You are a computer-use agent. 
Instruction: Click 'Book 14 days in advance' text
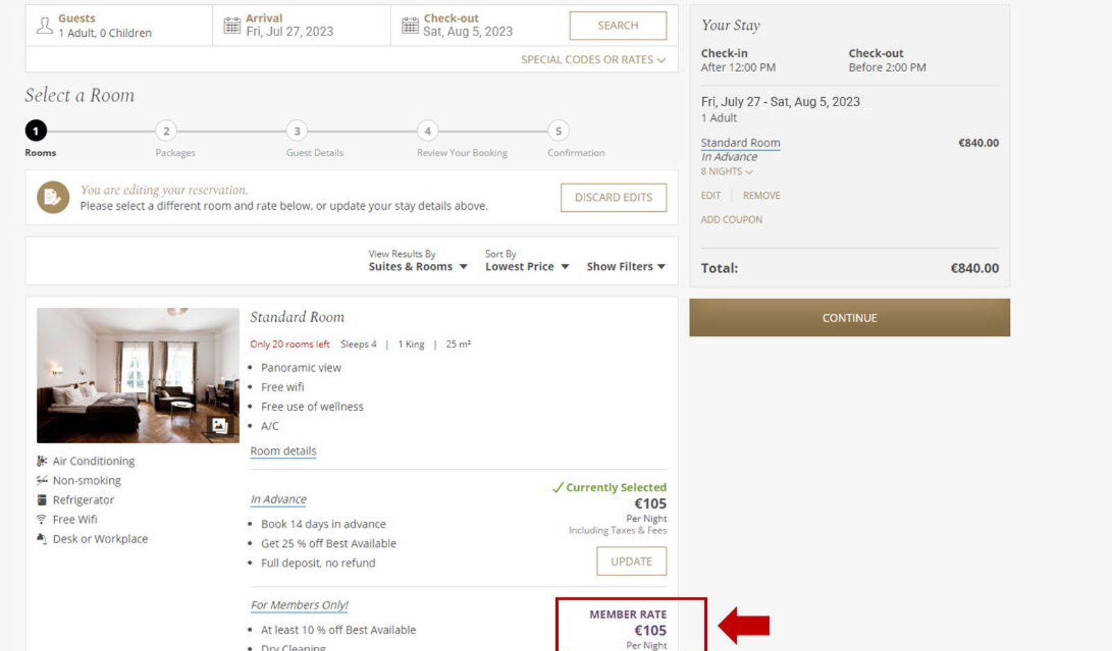323,524
